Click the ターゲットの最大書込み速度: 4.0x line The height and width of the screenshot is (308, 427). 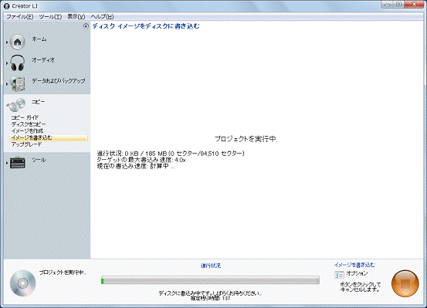coord(141,160)
